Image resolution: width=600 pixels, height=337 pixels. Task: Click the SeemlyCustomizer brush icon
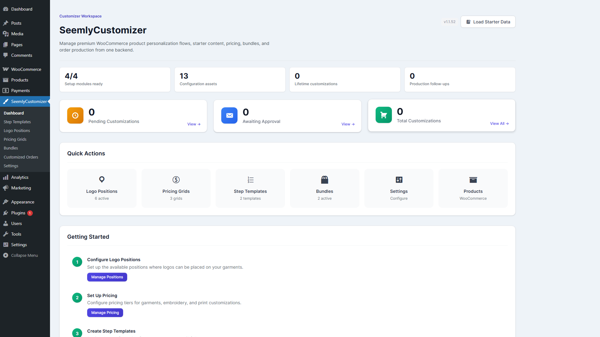coord(6,101)
